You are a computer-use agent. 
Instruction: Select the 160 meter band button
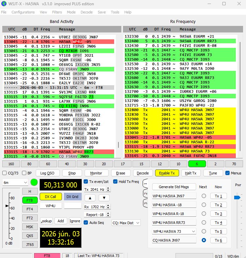pos(11,164)
